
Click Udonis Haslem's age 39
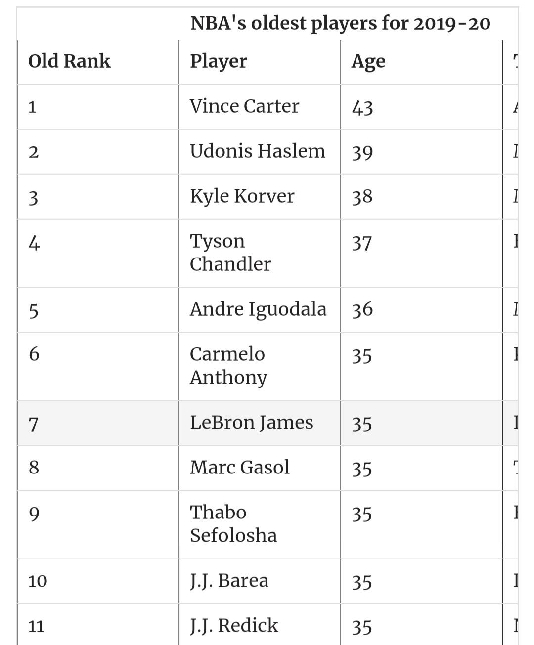362,152
